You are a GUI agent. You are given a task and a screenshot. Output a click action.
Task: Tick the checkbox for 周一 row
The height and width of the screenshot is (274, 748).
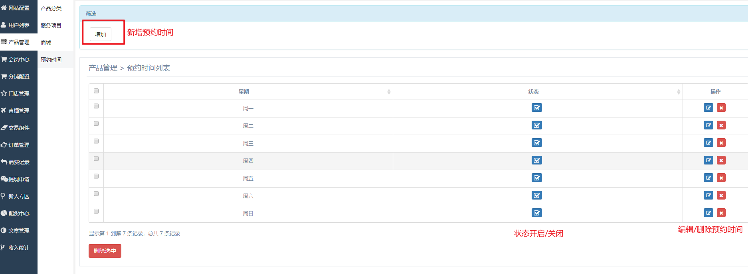(x=96, y=106)
